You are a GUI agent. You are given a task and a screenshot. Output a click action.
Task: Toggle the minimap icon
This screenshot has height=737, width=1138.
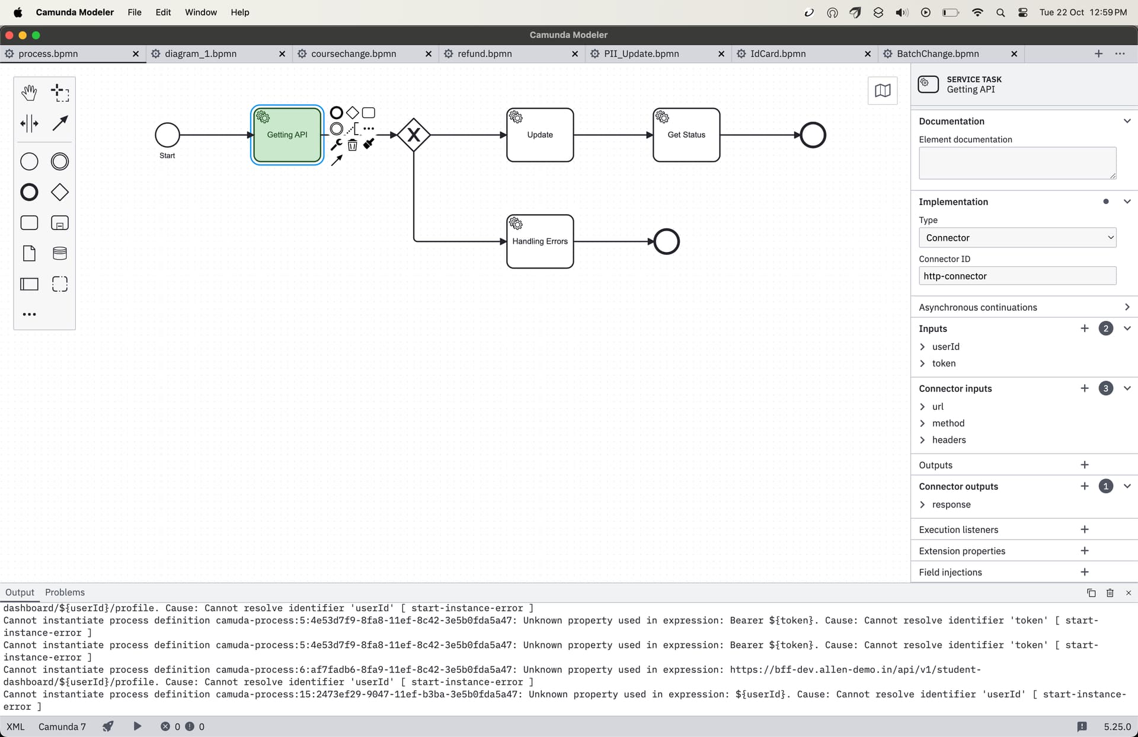tap(883, 91)
